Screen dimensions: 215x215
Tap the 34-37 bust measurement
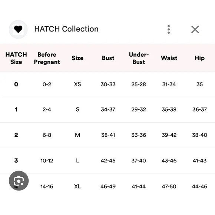(108, 110)
